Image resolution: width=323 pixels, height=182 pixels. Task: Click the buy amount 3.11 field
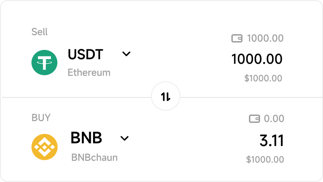point(272,141)
